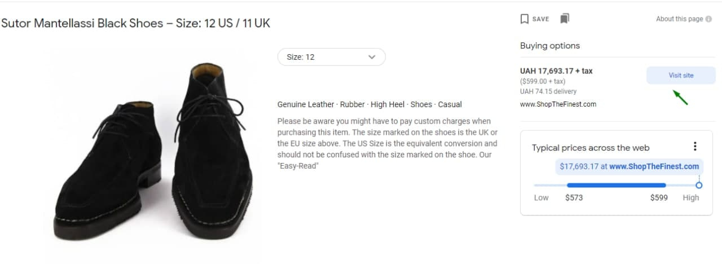Click the About this page link
This screenshot has height=264, width=722.
click(679, 19)
